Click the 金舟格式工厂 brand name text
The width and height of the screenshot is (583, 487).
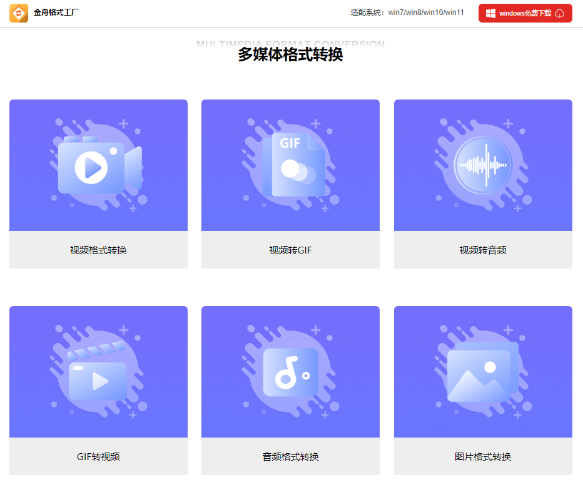click(56, 13)
